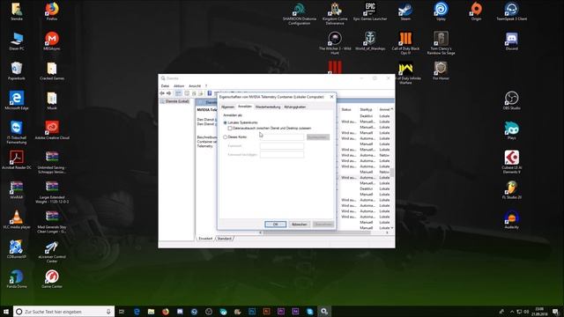Open World of Warships desktop shortcut
The width and height of the screenshot is (564, 317).
pyautogui.click(x=370, y=41)
